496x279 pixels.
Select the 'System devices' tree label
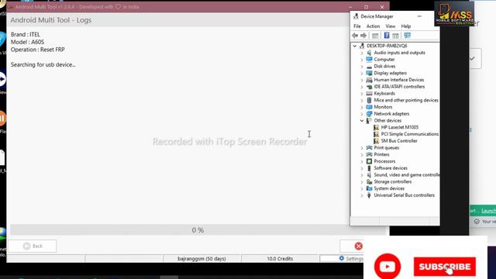389,188
